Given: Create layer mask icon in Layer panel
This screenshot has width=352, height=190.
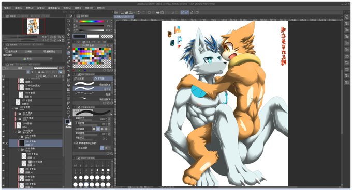Looking at the screenshot, I should pyautogui.click(x=56, y=76).
